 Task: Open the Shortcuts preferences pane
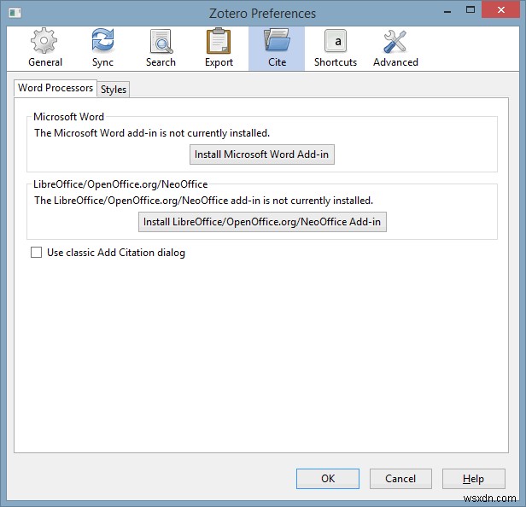tap(336, 49)
